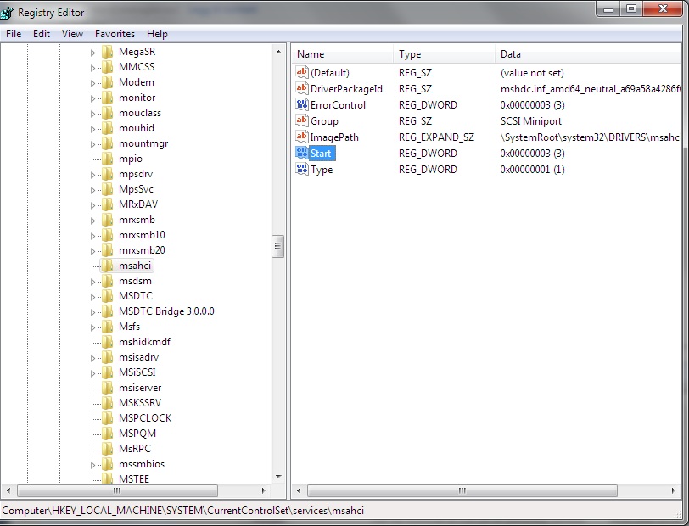The image size is (689, 526).
Task: Click the folder icon next to mshidkmdf
Action: (107, 342)
